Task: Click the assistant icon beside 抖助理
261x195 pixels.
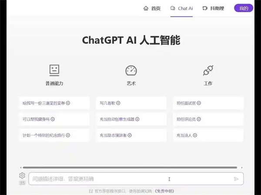Action: coord(205,8)
